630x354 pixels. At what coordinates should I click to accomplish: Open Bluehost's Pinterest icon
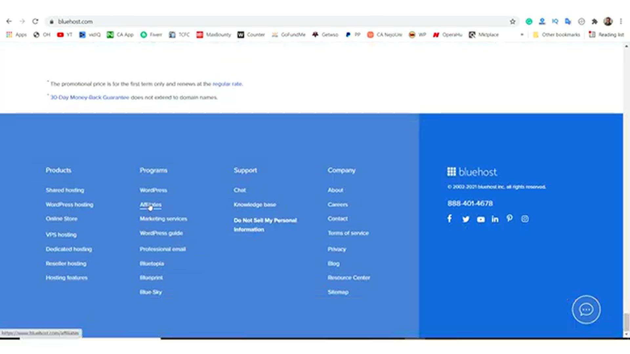(510, 218)
